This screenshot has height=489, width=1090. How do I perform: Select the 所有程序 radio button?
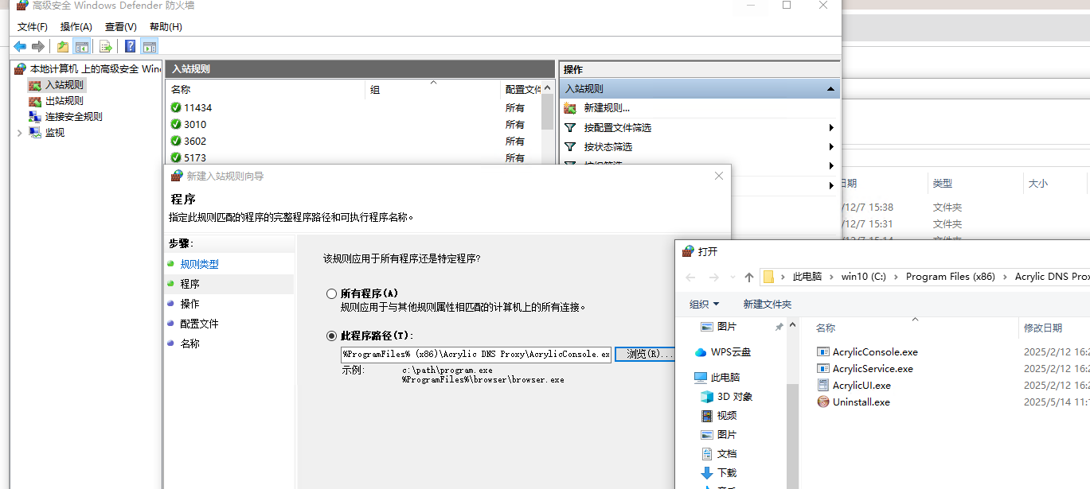pos(332,294)
